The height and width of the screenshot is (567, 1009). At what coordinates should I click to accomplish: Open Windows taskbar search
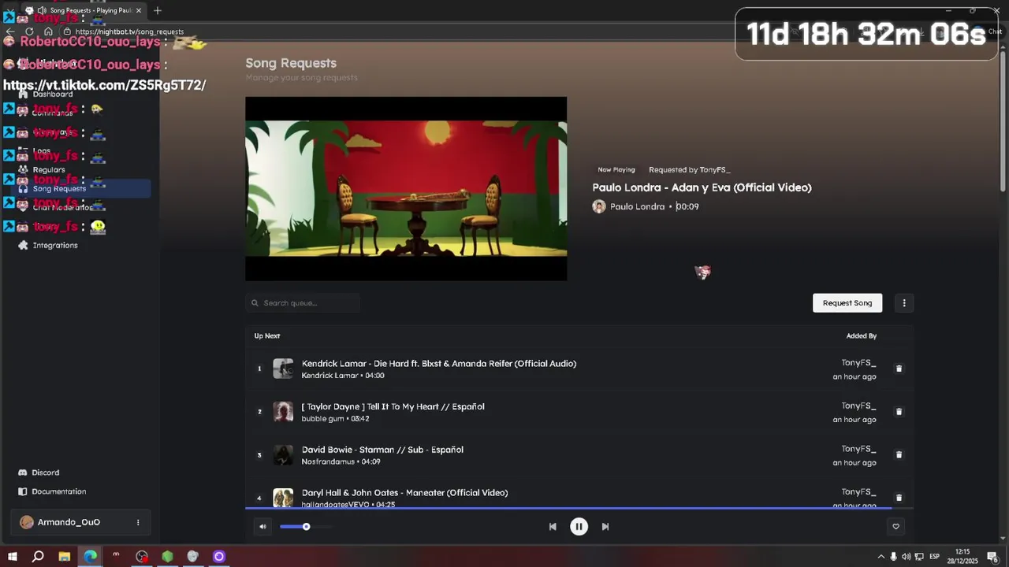38,557
